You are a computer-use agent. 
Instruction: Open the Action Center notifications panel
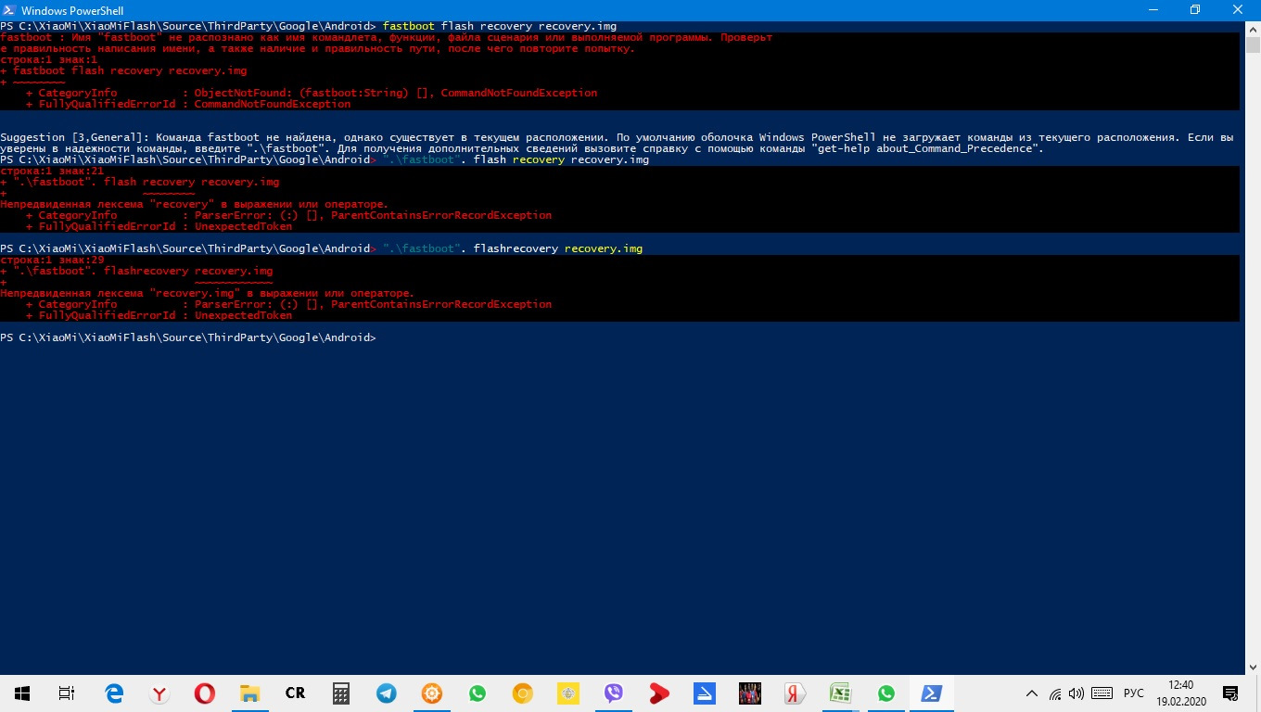click(x=1230, y=693)
